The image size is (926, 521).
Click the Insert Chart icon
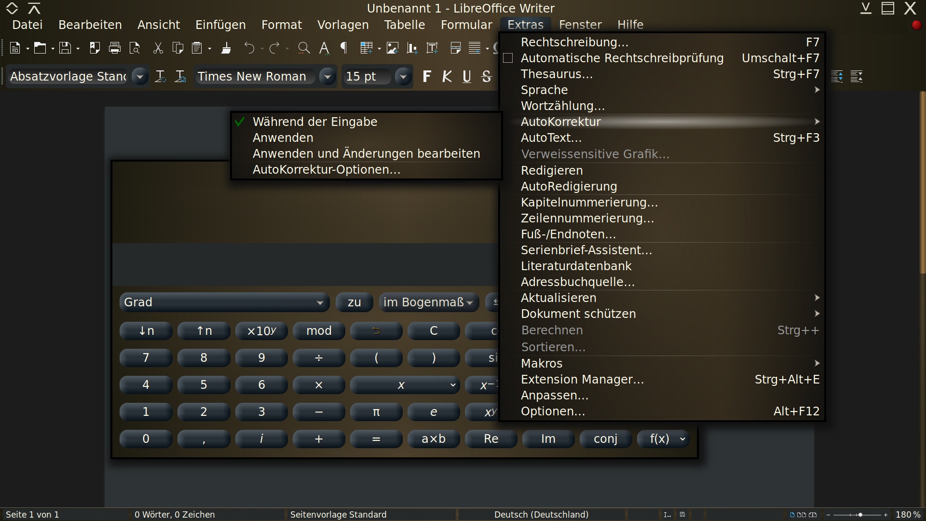click(x=412, y=48)
